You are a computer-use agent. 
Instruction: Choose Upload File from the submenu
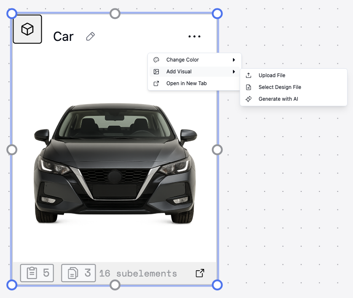272,75
